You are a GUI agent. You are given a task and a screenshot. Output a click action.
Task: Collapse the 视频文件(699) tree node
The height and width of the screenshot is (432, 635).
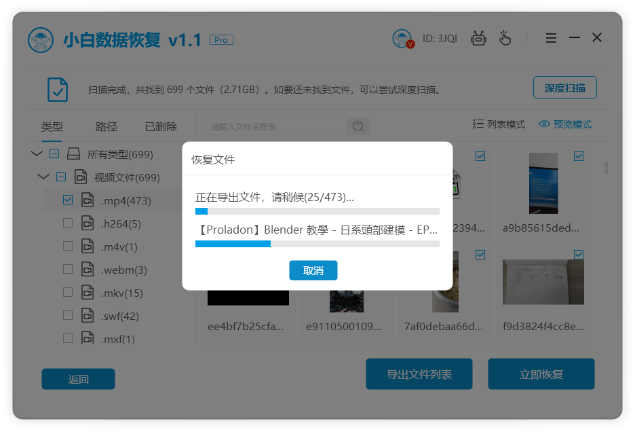(43, 177)
